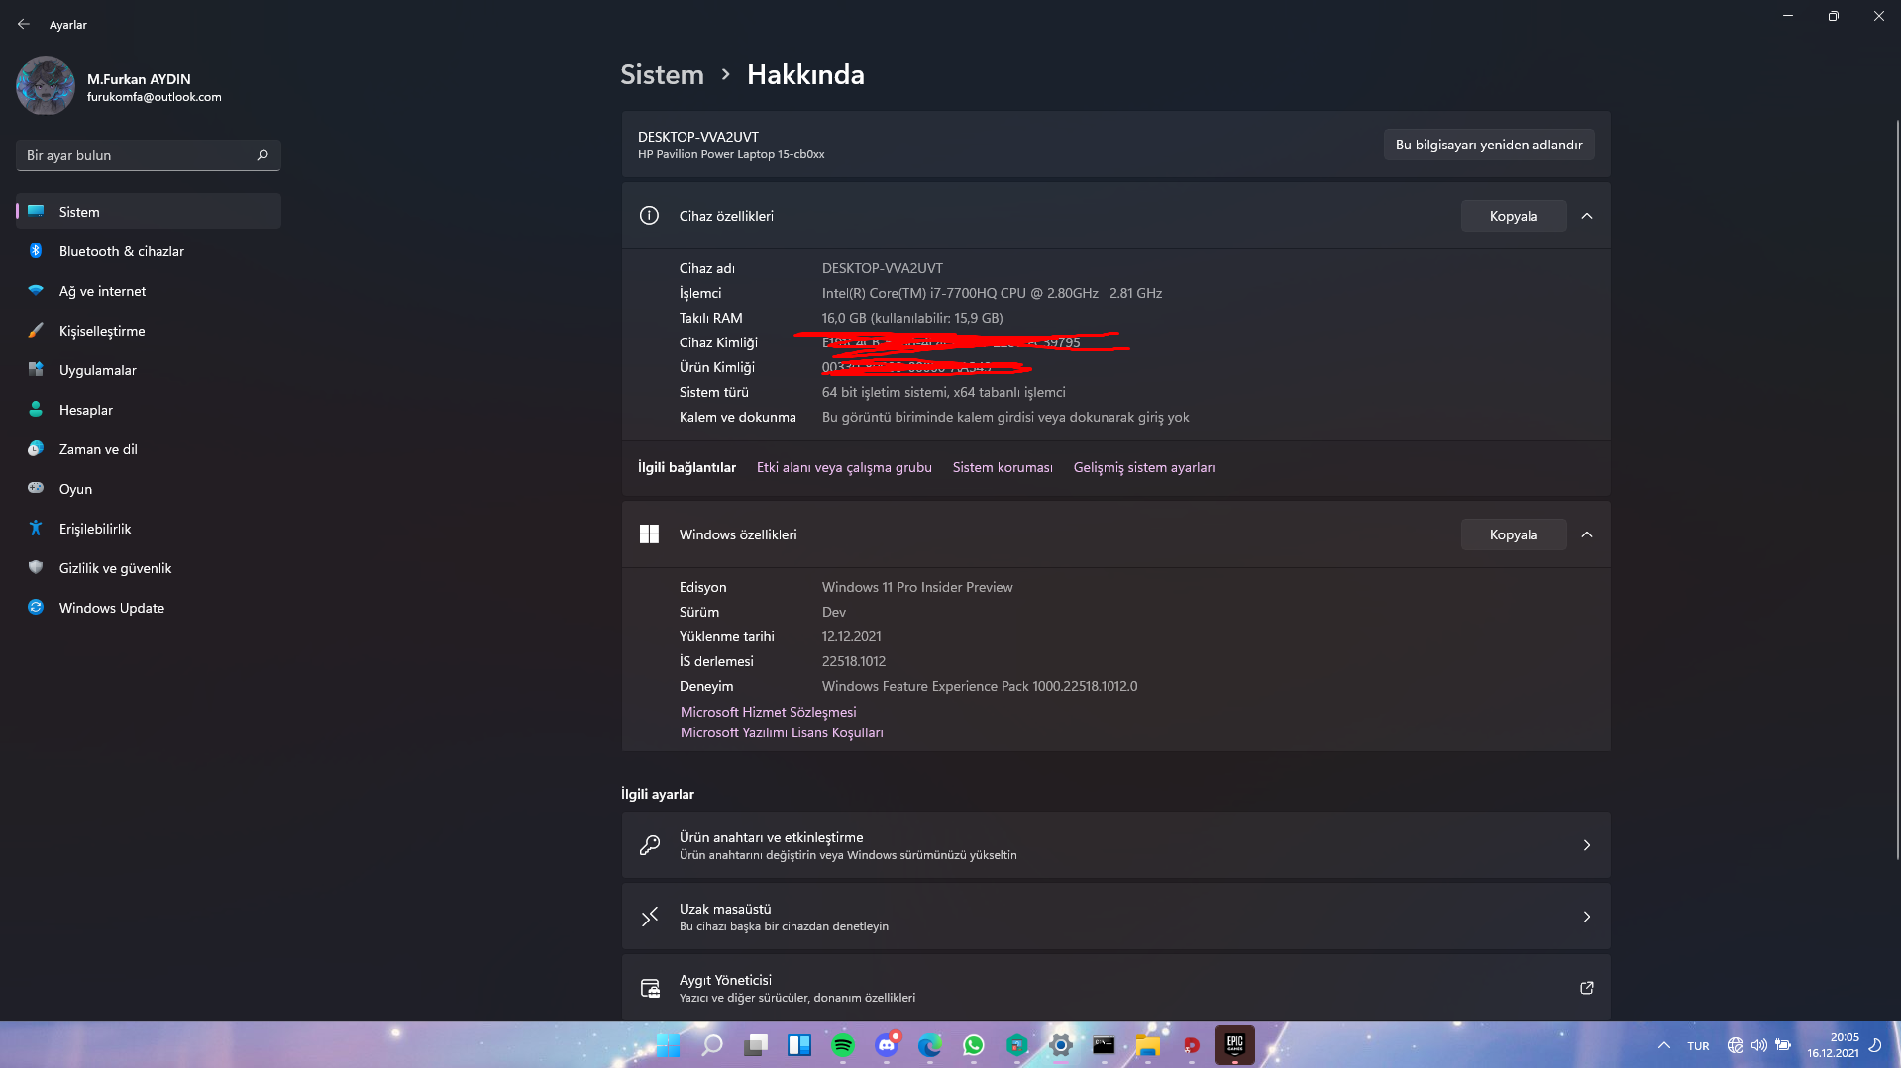
Task: Click the device name 'DESKTOP-VVA2UVT' header
Action: pyautogui.click(x=698, y=137)
